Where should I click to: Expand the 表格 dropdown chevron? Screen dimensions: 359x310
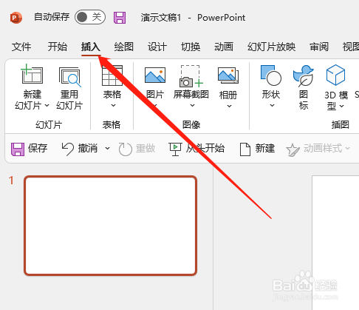click(x=113, y=106)
